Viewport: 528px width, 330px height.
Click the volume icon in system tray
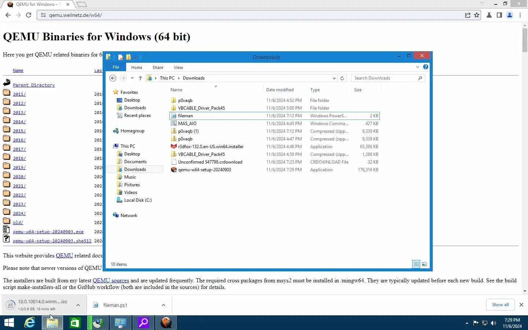(494, 323)
